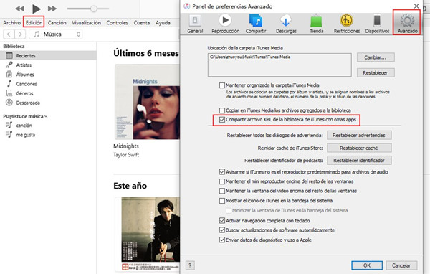Click the iTunes Media folder location field
This screenshot has width=430, height=274.
pyautogui.click(x=279, y=65)
